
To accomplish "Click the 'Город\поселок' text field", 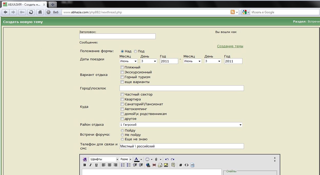I will pyautogui.click(x=182, y=88).
